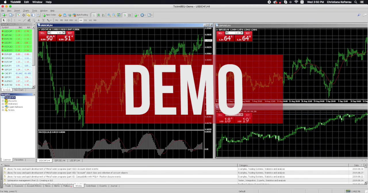Open the Charts menu
This screenshot has width=368, height=193.
(x=26, y=11)
